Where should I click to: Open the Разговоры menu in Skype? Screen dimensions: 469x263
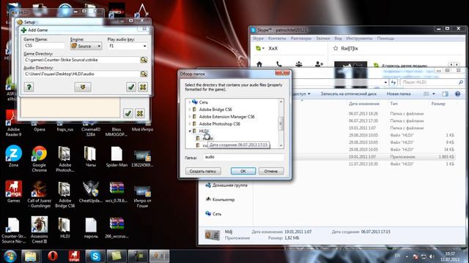point(301,39)
